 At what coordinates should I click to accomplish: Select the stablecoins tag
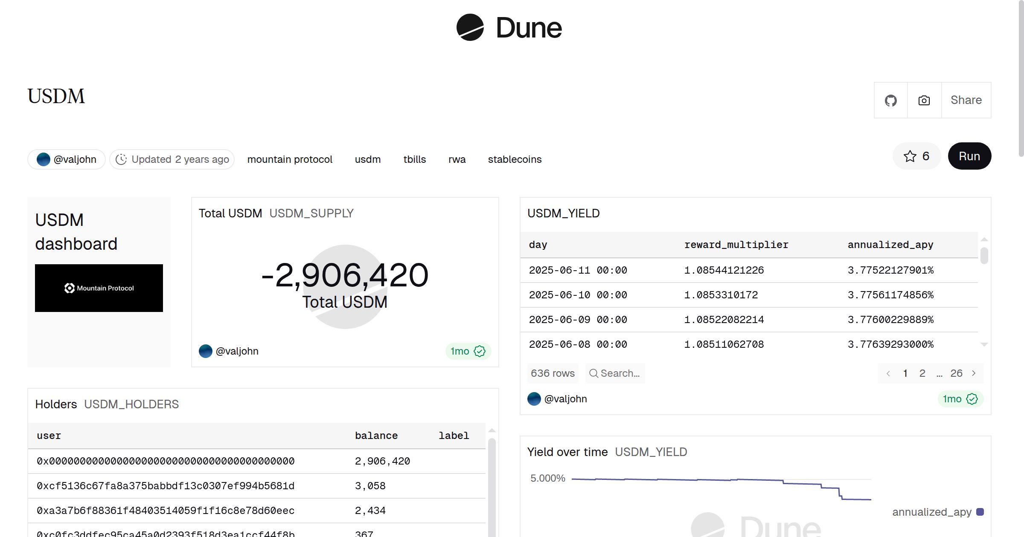pos(515,159)
